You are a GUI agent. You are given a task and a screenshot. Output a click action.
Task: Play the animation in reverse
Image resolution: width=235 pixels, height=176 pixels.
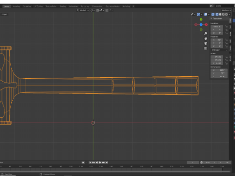pos(97,162)
